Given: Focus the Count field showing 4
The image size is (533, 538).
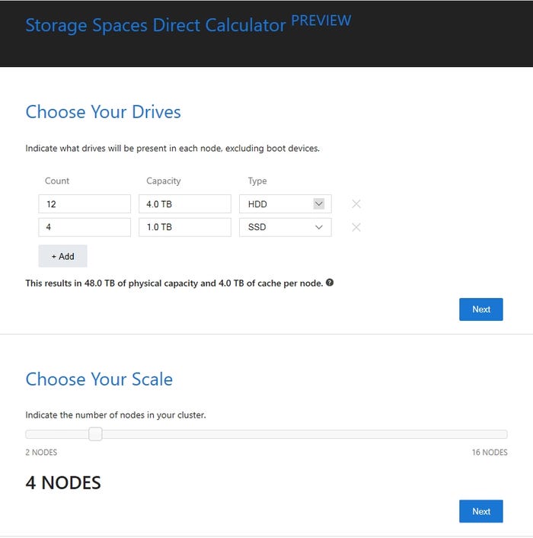Looking at the screenshot, I should [x=85, y=227].
